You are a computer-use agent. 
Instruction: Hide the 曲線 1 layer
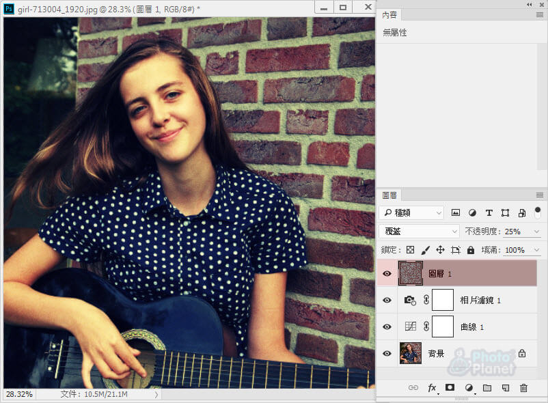(387, 326)
